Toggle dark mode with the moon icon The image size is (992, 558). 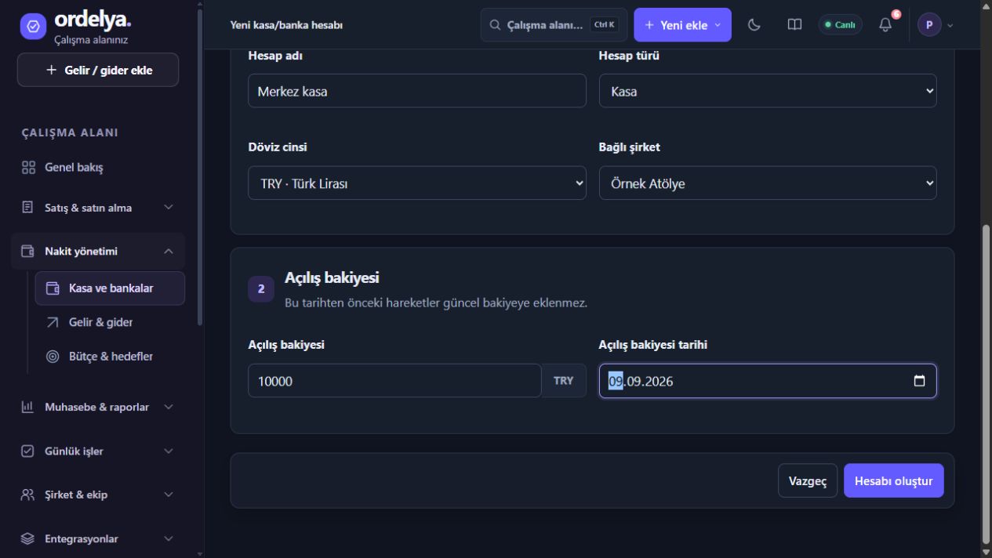[754, 25]
